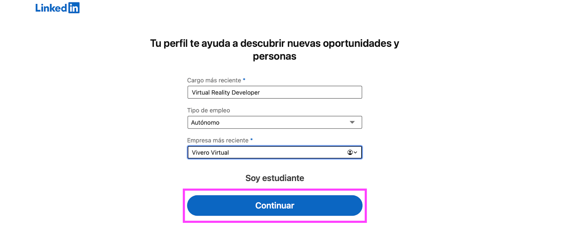Click the asterisk next to Cargo más reciente

click(244, 80)
